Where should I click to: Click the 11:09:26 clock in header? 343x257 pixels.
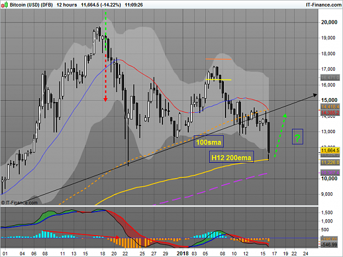tap(134, 5)
